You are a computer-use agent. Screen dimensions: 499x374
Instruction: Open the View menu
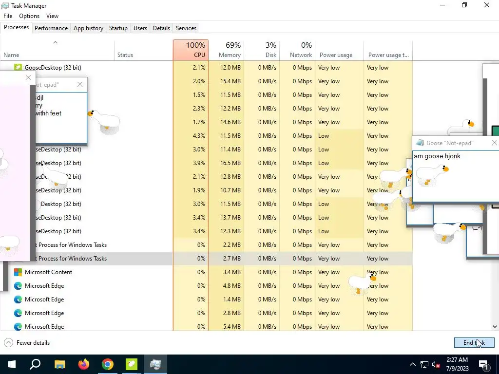coord(52,16)
